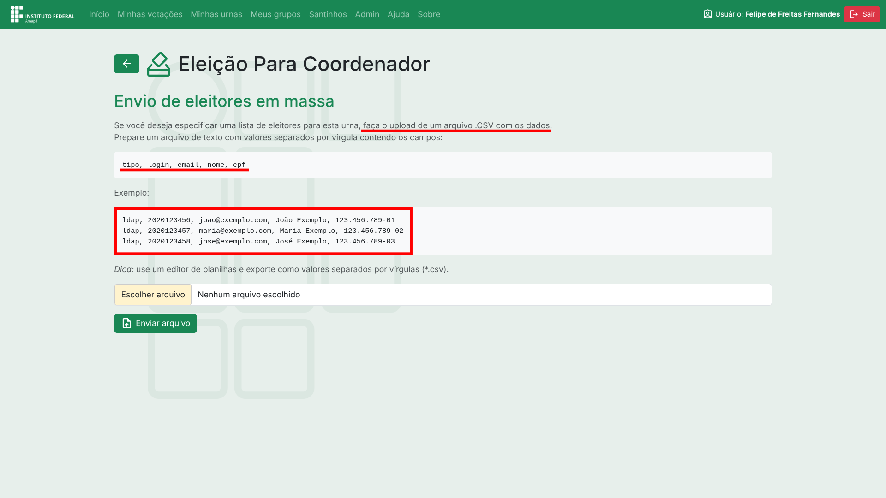Click the user badge icon
This screenshot has height=498, width=886.
pyautogui.click(x=707, y=14)
